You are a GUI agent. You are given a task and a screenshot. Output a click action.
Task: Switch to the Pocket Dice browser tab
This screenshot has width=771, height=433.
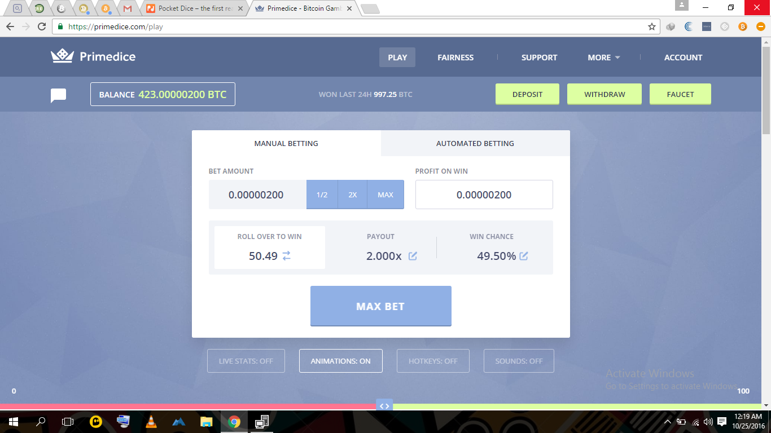click(x=195, y=8)
